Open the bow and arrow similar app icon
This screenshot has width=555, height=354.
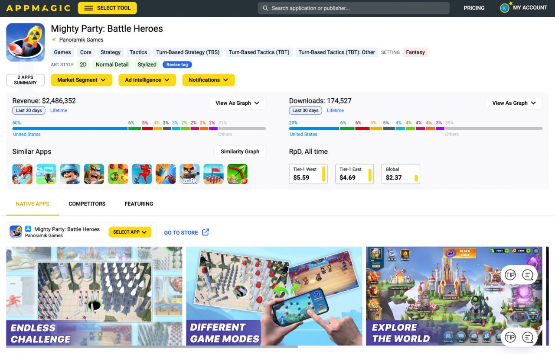(237, 174)
